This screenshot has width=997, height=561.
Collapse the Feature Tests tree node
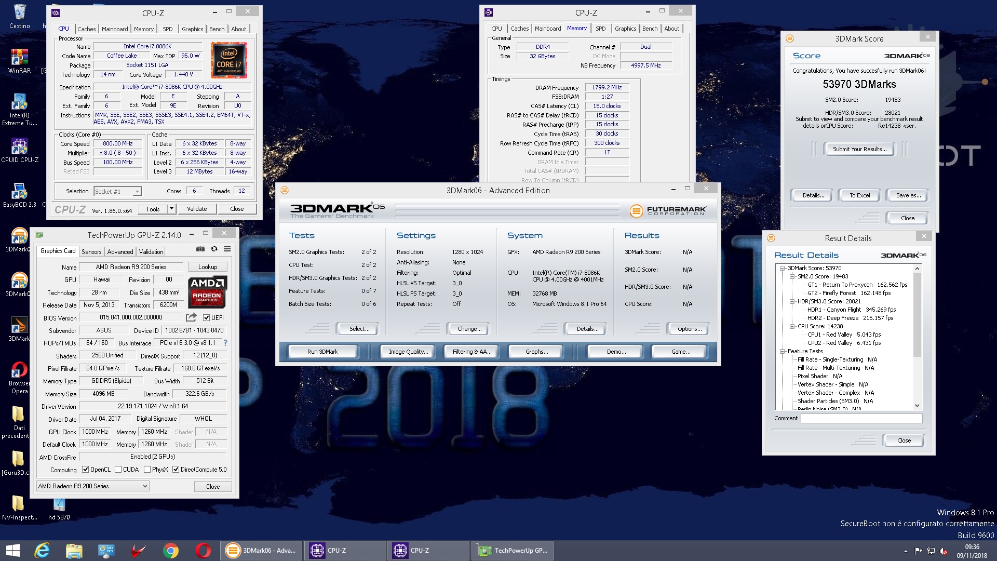[783, 352]
